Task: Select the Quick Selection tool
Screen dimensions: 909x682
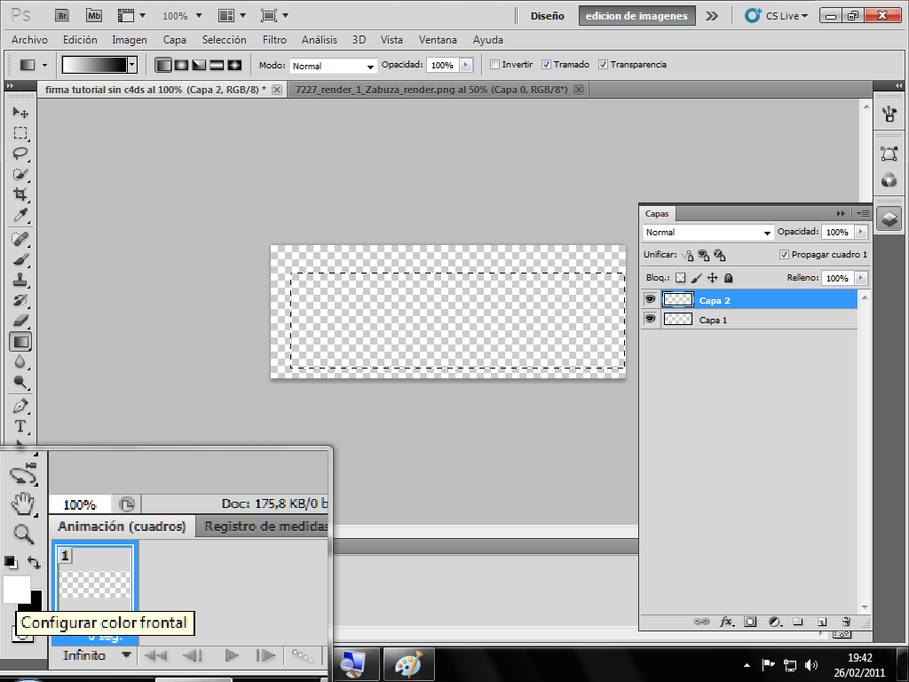Action: coord(20,173)
